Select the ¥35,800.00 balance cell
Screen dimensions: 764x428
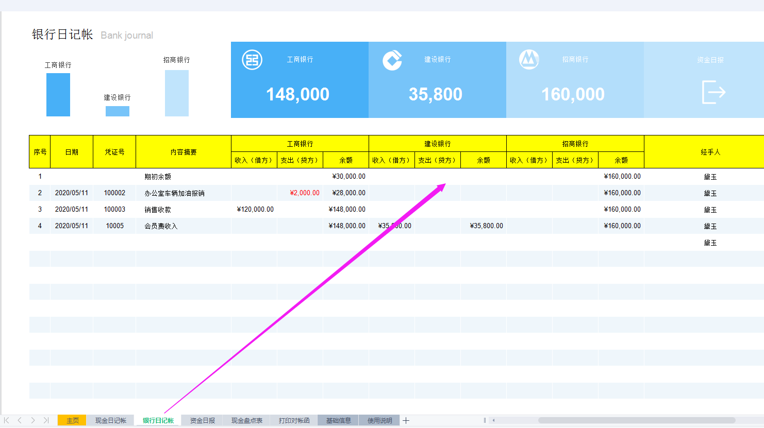click(484, 226)
